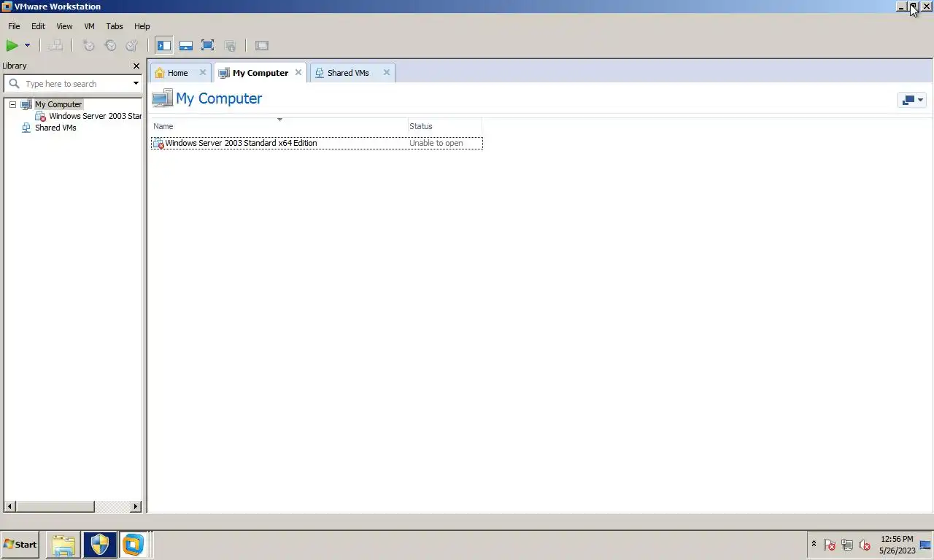Click the Shared VMs tree icon
Screen dimensions: 934x560
(x=26, y=128)
